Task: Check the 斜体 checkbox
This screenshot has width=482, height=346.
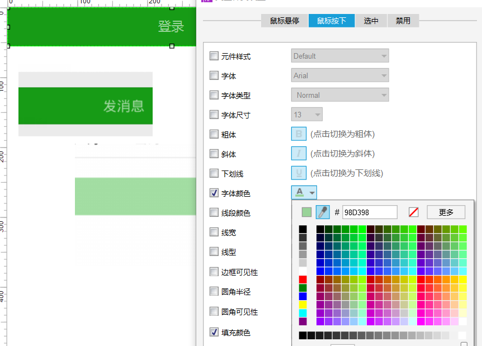Action: coord(214,154)
